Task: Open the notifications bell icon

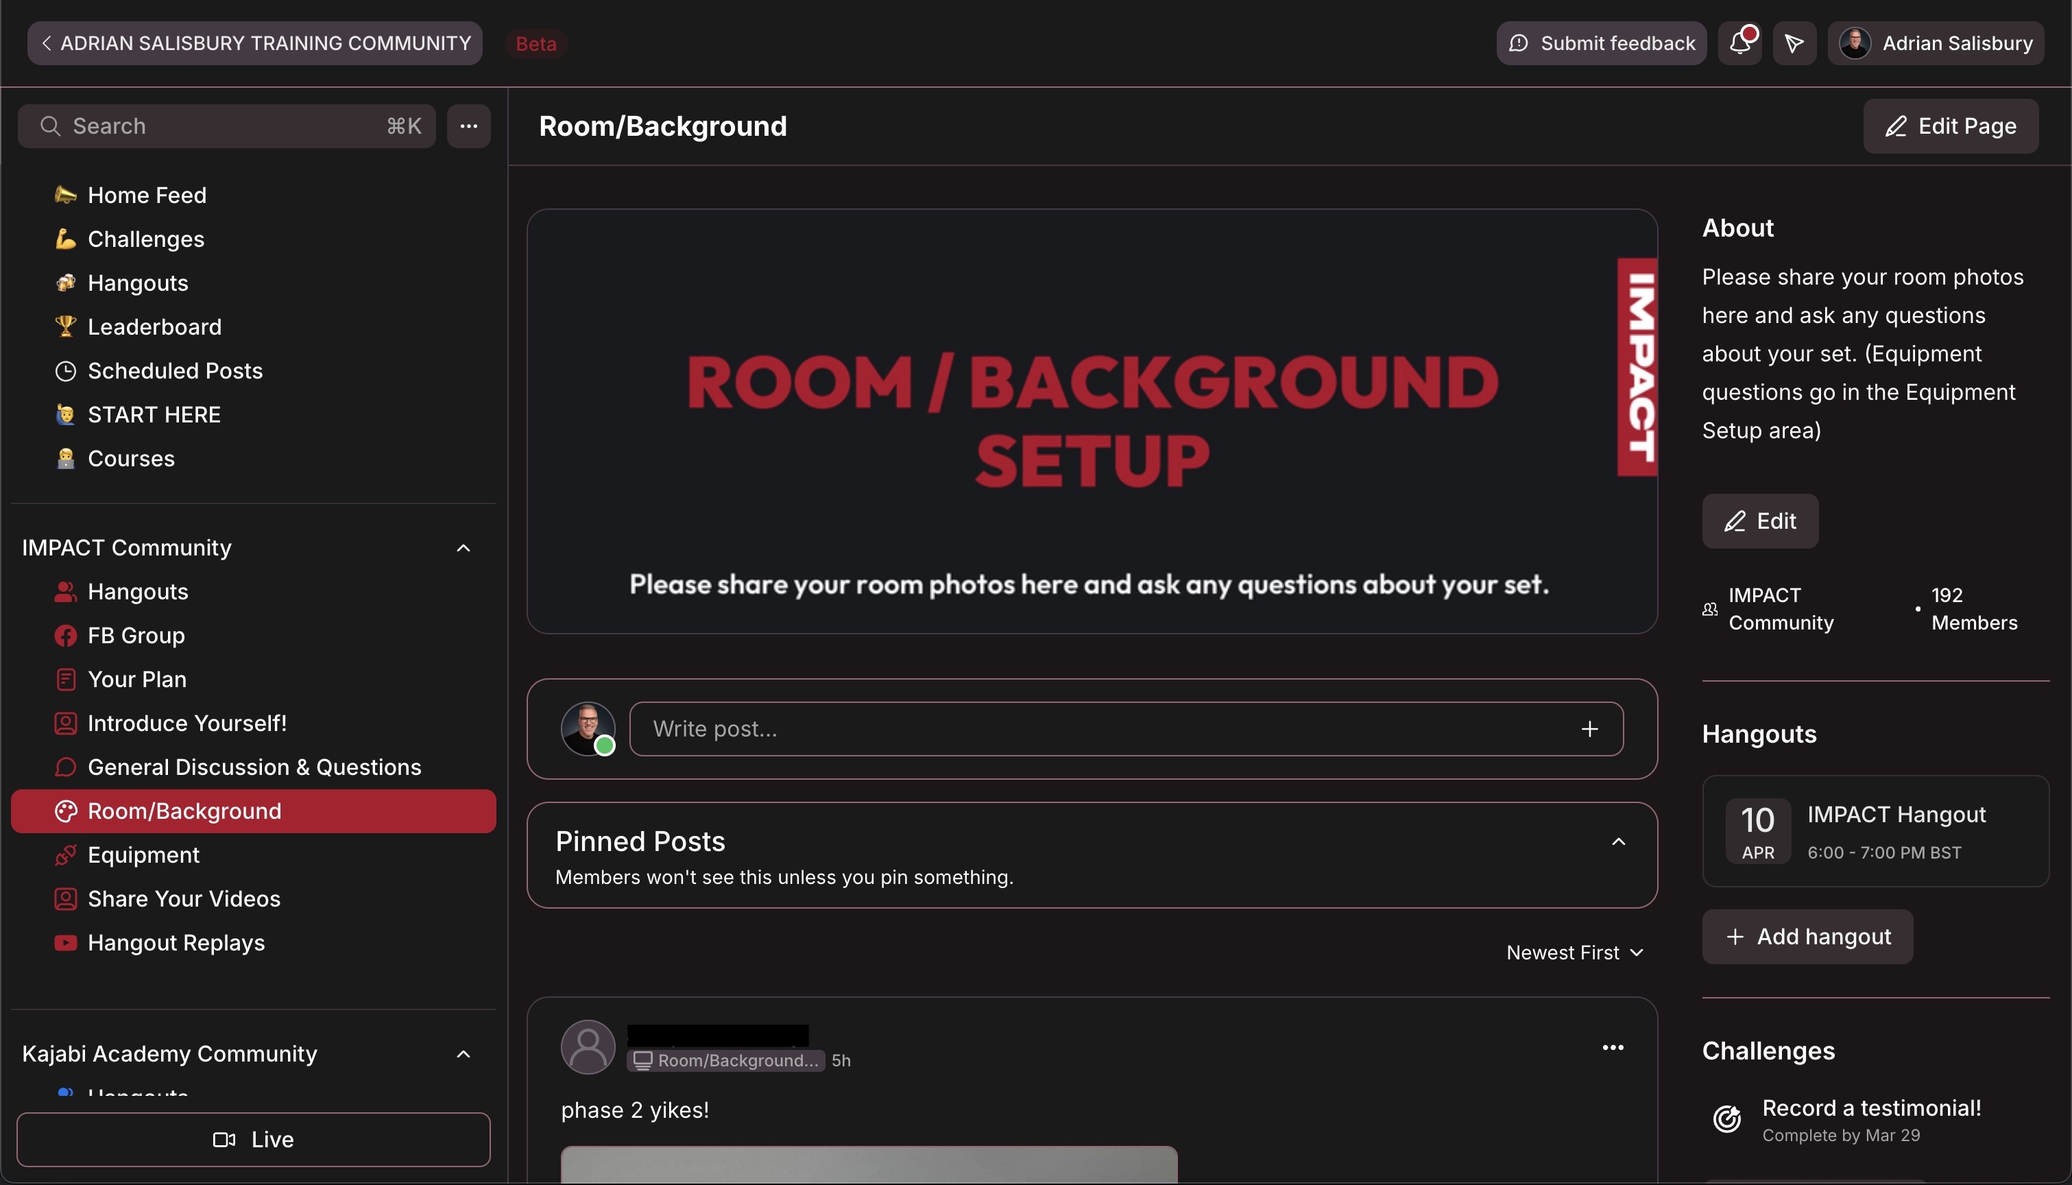Action: click(x=1739, y=43)
